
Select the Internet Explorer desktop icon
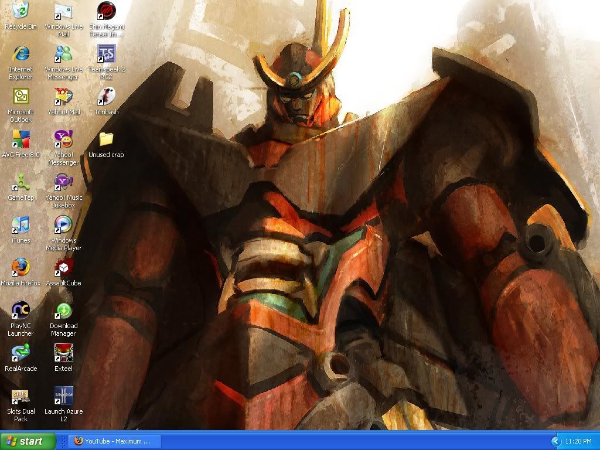[x=21, y=54]
